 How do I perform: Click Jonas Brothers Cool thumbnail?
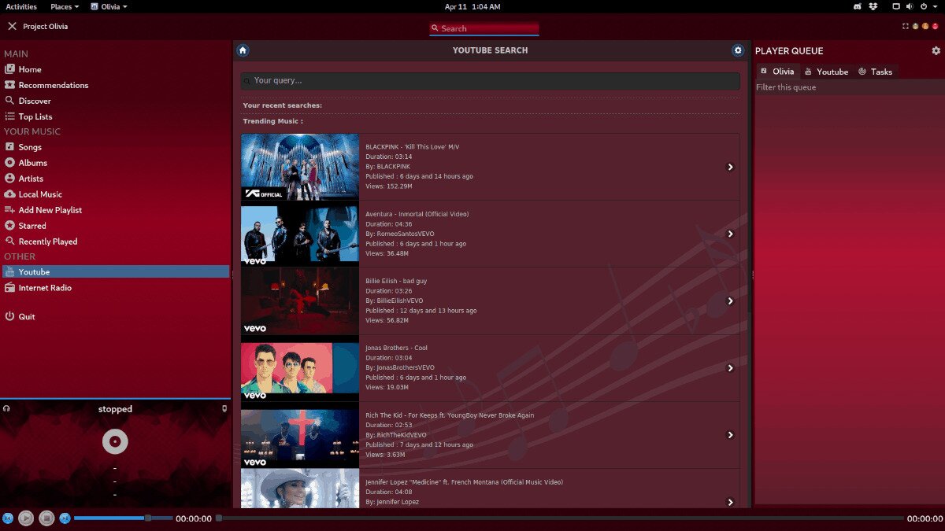click(300, 368)
